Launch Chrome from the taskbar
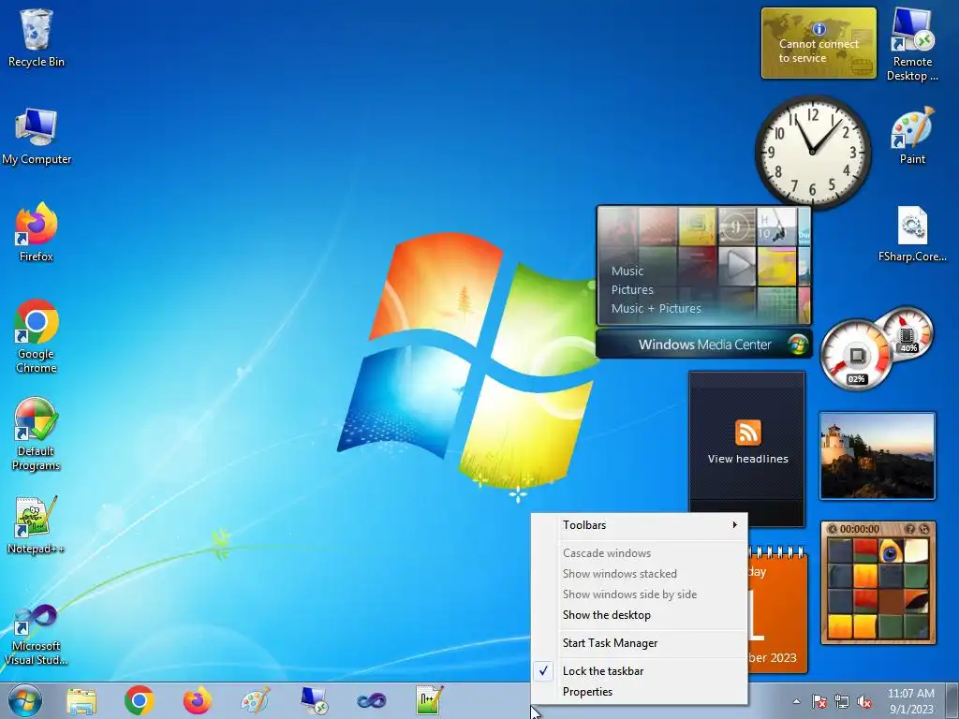959x719 pixels. point(140,700)
